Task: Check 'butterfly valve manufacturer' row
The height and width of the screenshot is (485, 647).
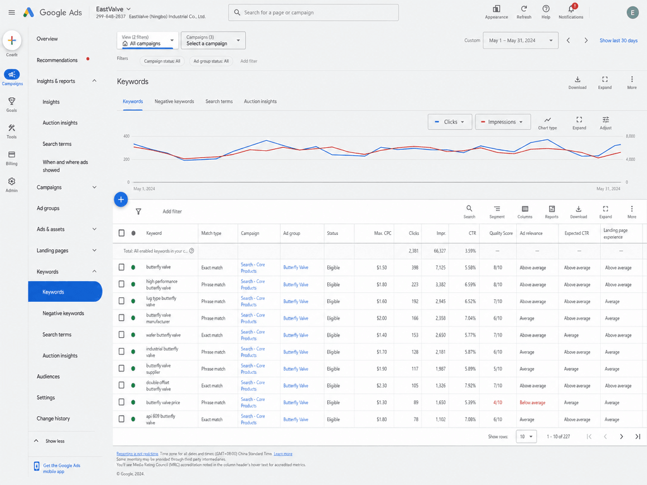Action: tap(121, 318)
